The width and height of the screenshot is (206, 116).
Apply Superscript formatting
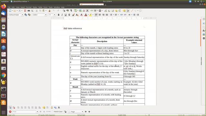73,15
